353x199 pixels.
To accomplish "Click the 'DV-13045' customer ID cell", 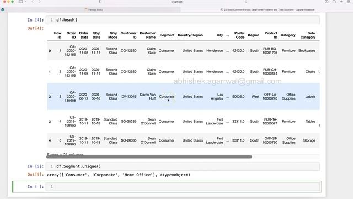I will 129,97.
